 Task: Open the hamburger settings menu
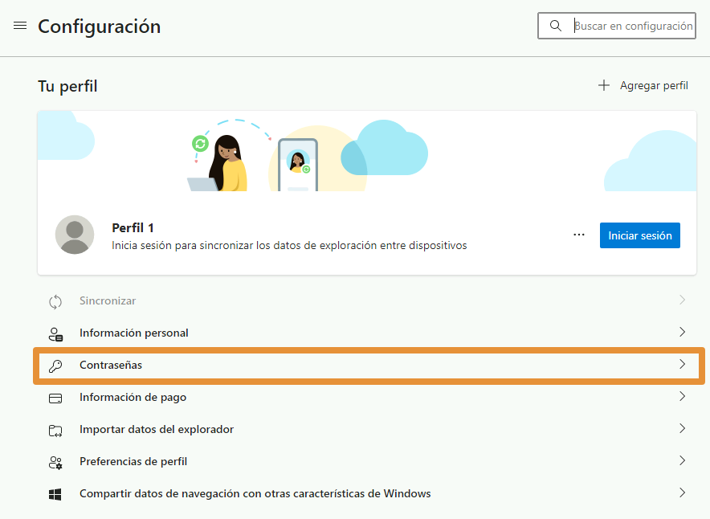tap(20, 26)
